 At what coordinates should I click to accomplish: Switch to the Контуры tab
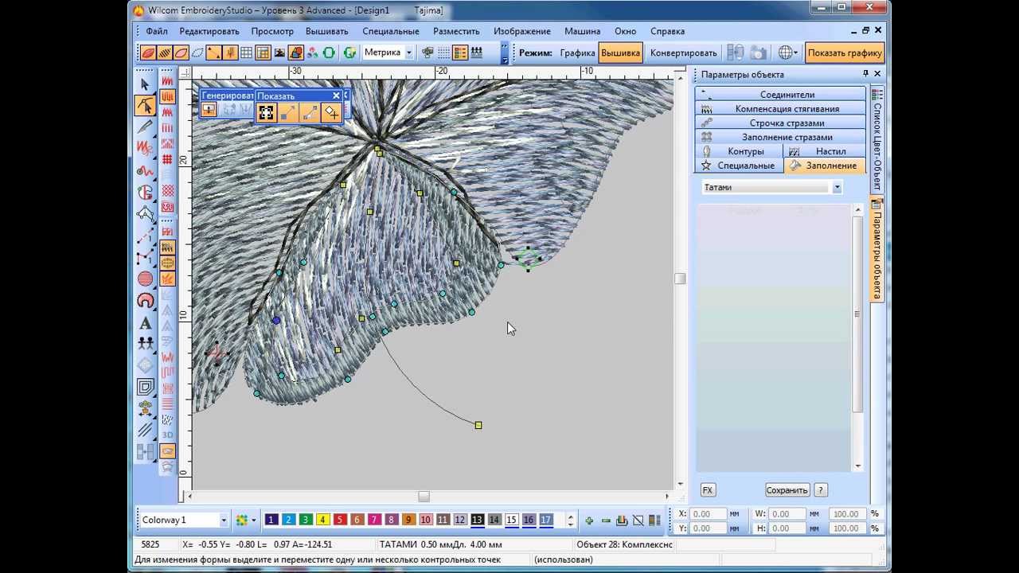[738, 151]
